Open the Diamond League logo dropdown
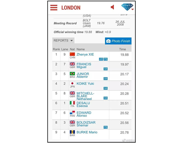The height and width of the screenshot is (143, 183). click(x=127, y=7)
